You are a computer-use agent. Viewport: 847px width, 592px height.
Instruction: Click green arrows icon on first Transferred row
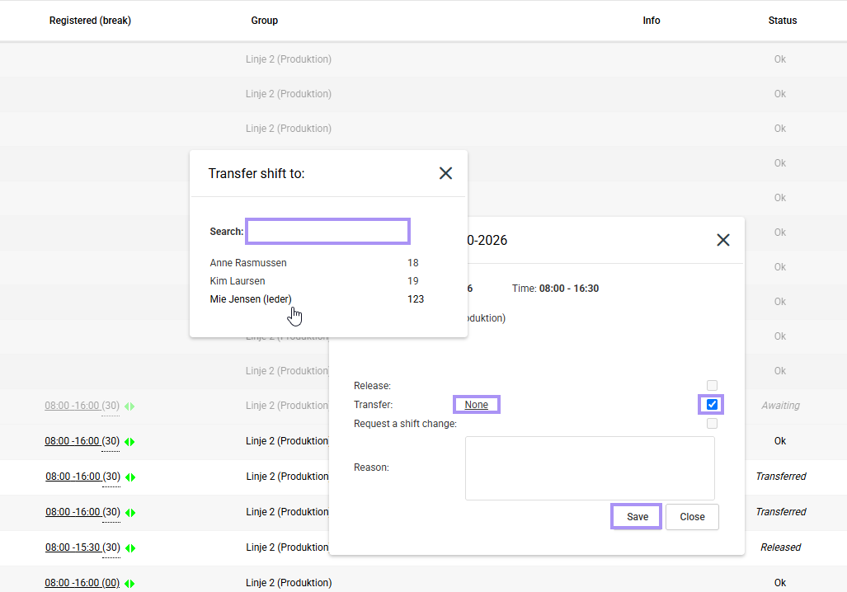coord(130,477)
